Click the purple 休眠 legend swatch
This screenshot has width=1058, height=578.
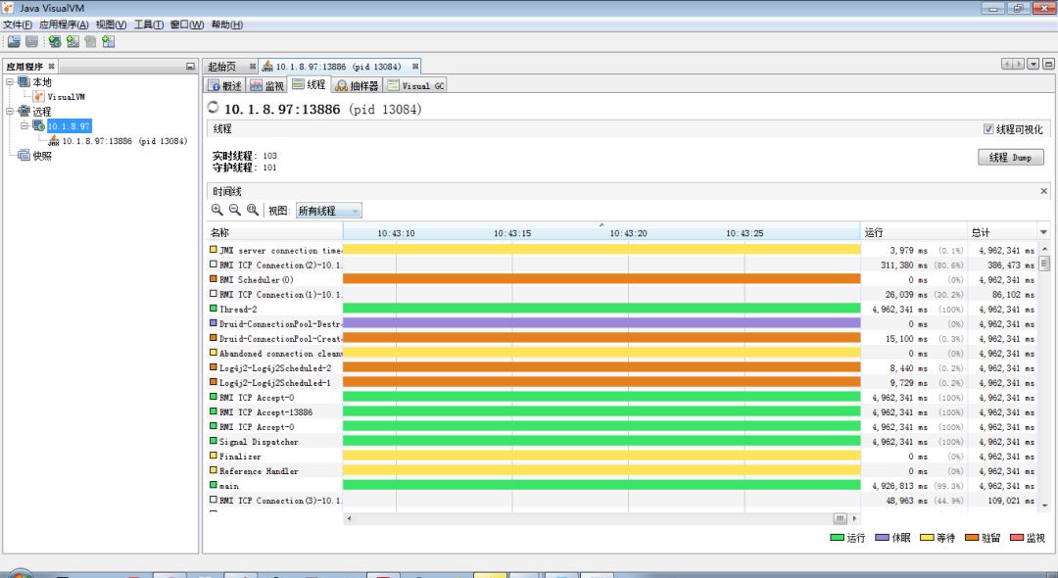[882, 538]
